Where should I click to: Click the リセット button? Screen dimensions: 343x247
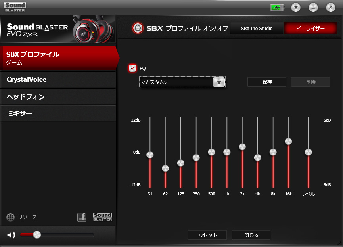(x=207, y=235)
